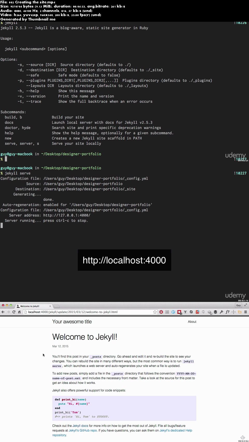Click the 'serve, server, s' subcommand row
The height and width of the screenshot is (442, 249).
(53, 143)
